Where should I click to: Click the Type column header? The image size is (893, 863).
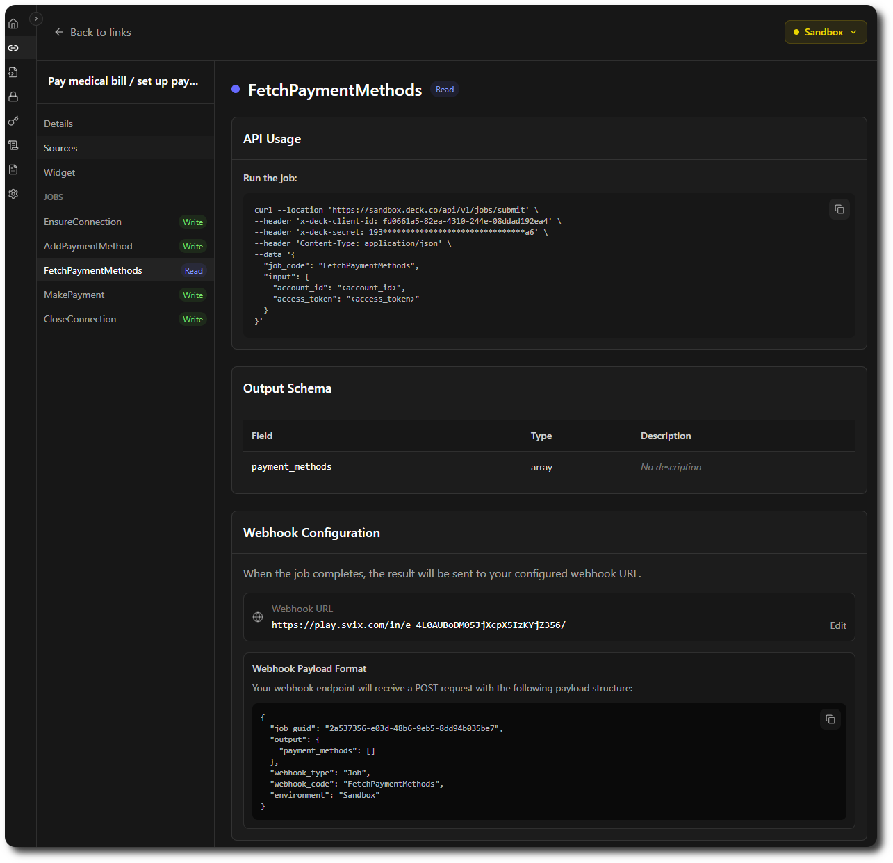[x=541, y=436]
